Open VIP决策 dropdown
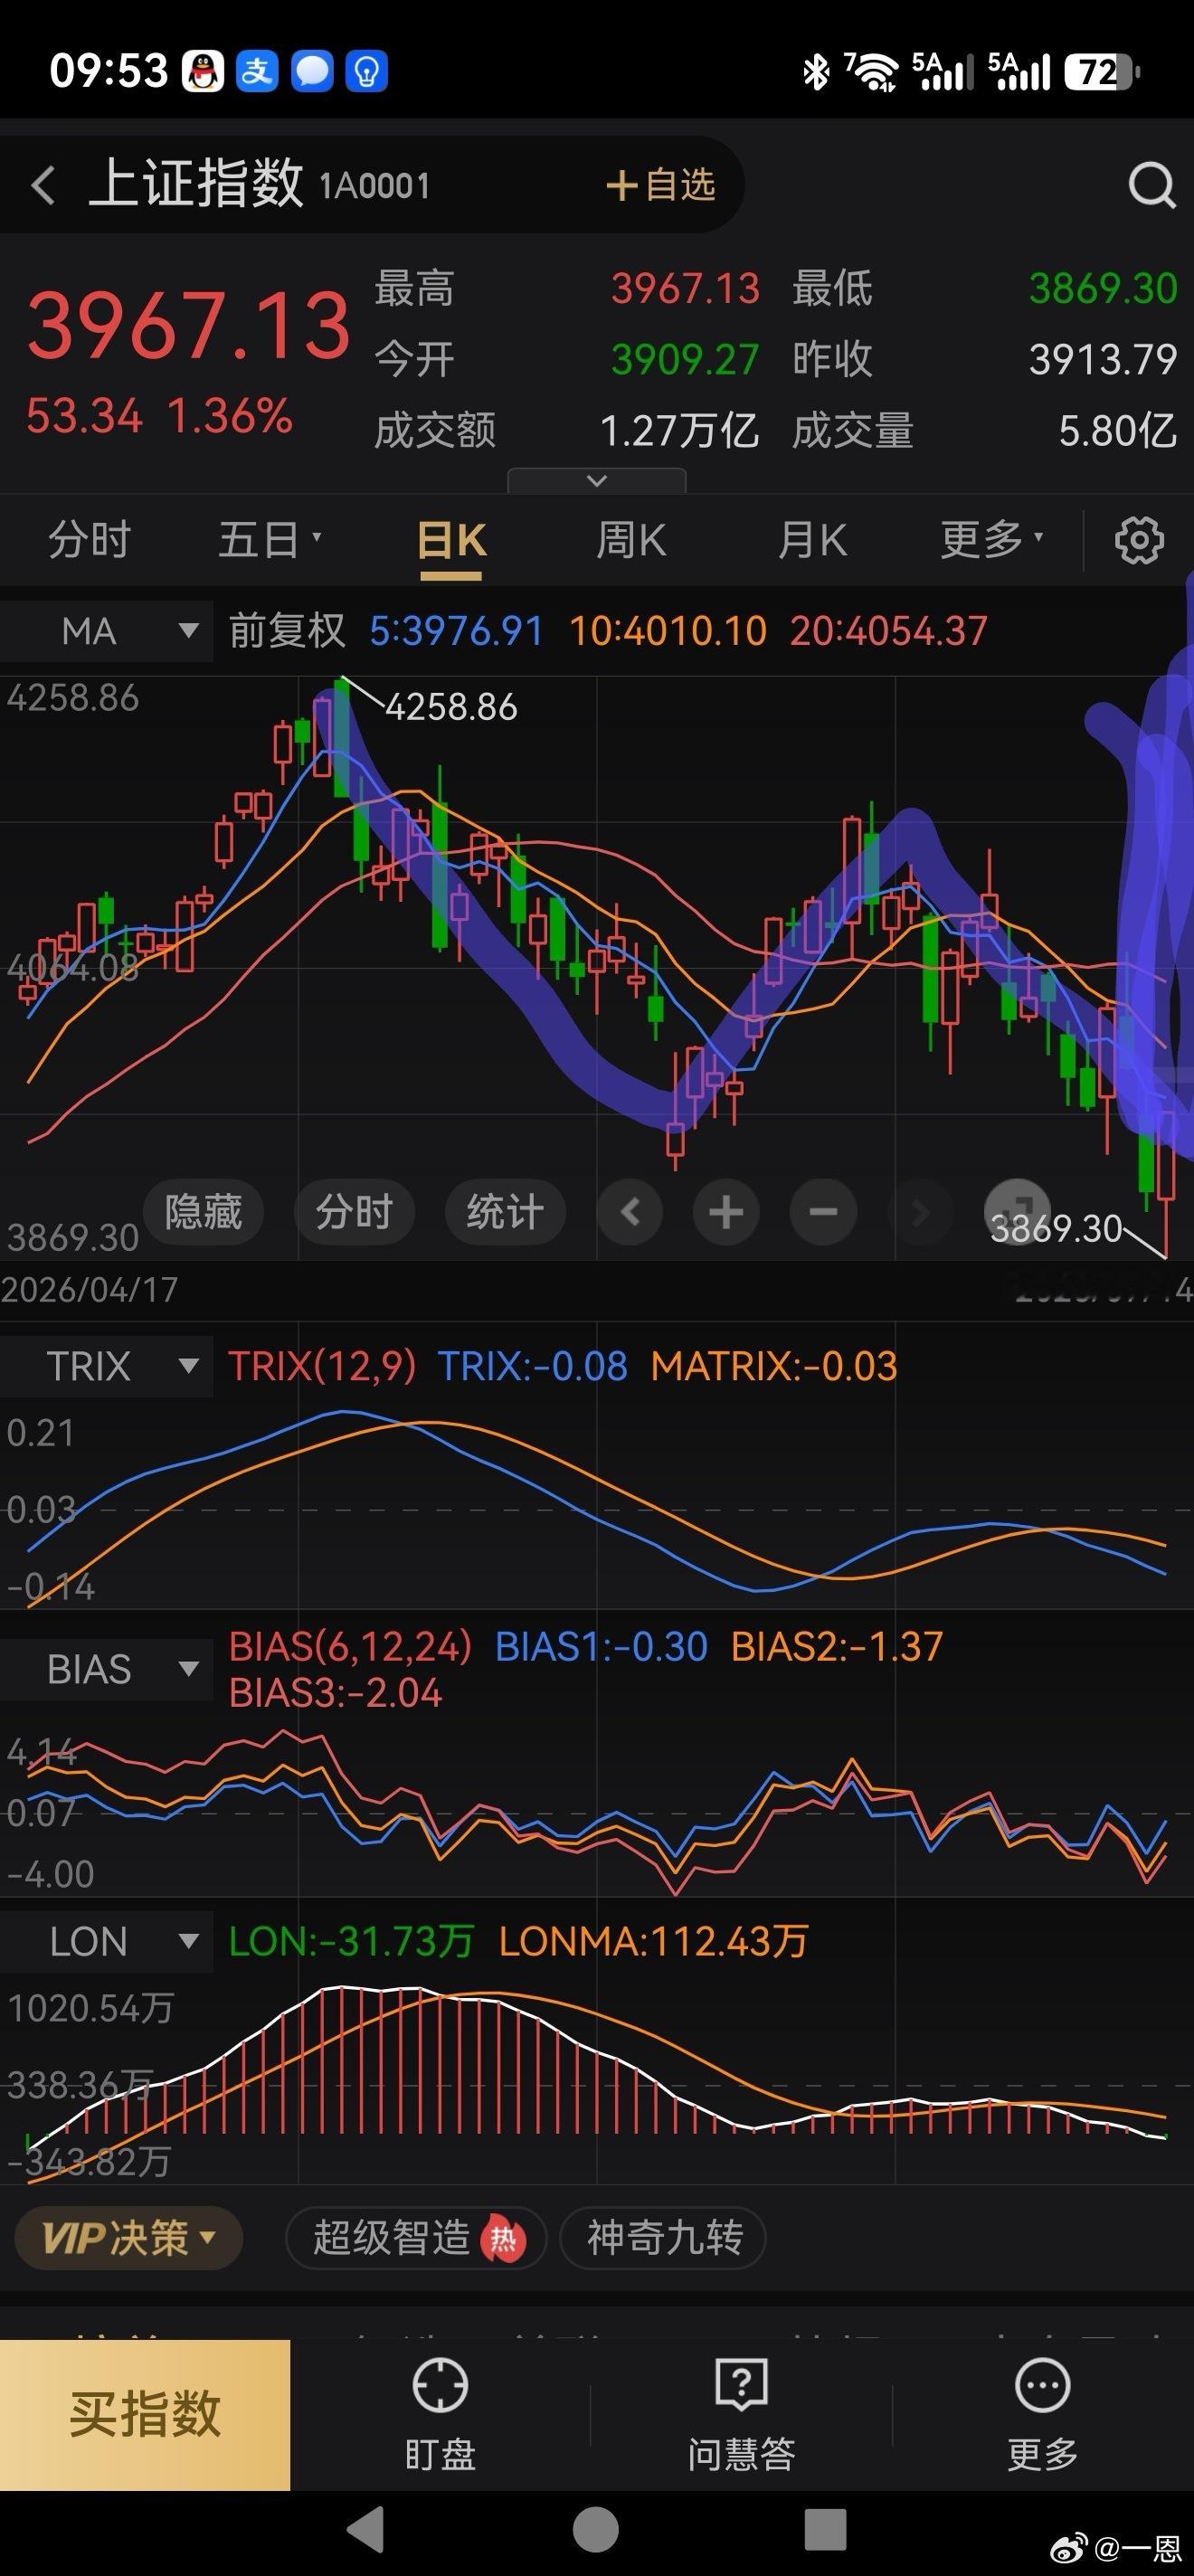The width and height of the screenshot is (1194, 2576). point(129,2237)
